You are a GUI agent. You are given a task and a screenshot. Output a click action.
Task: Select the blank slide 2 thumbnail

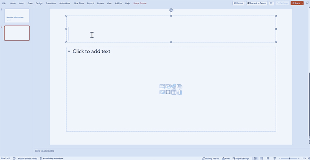(17, 33)
